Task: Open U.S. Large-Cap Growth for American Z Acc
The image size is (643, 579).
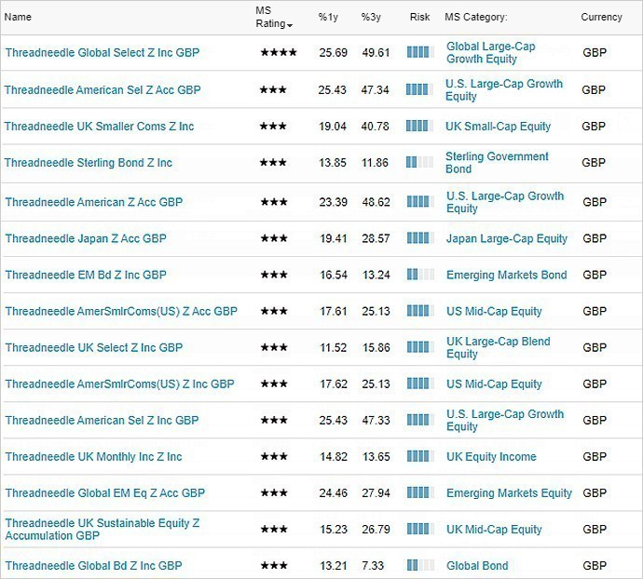Action: point(505,202)
